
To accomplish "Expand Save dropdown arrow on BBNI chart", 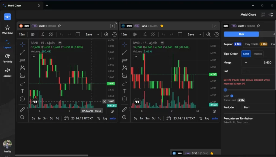I will click(98, 34).
